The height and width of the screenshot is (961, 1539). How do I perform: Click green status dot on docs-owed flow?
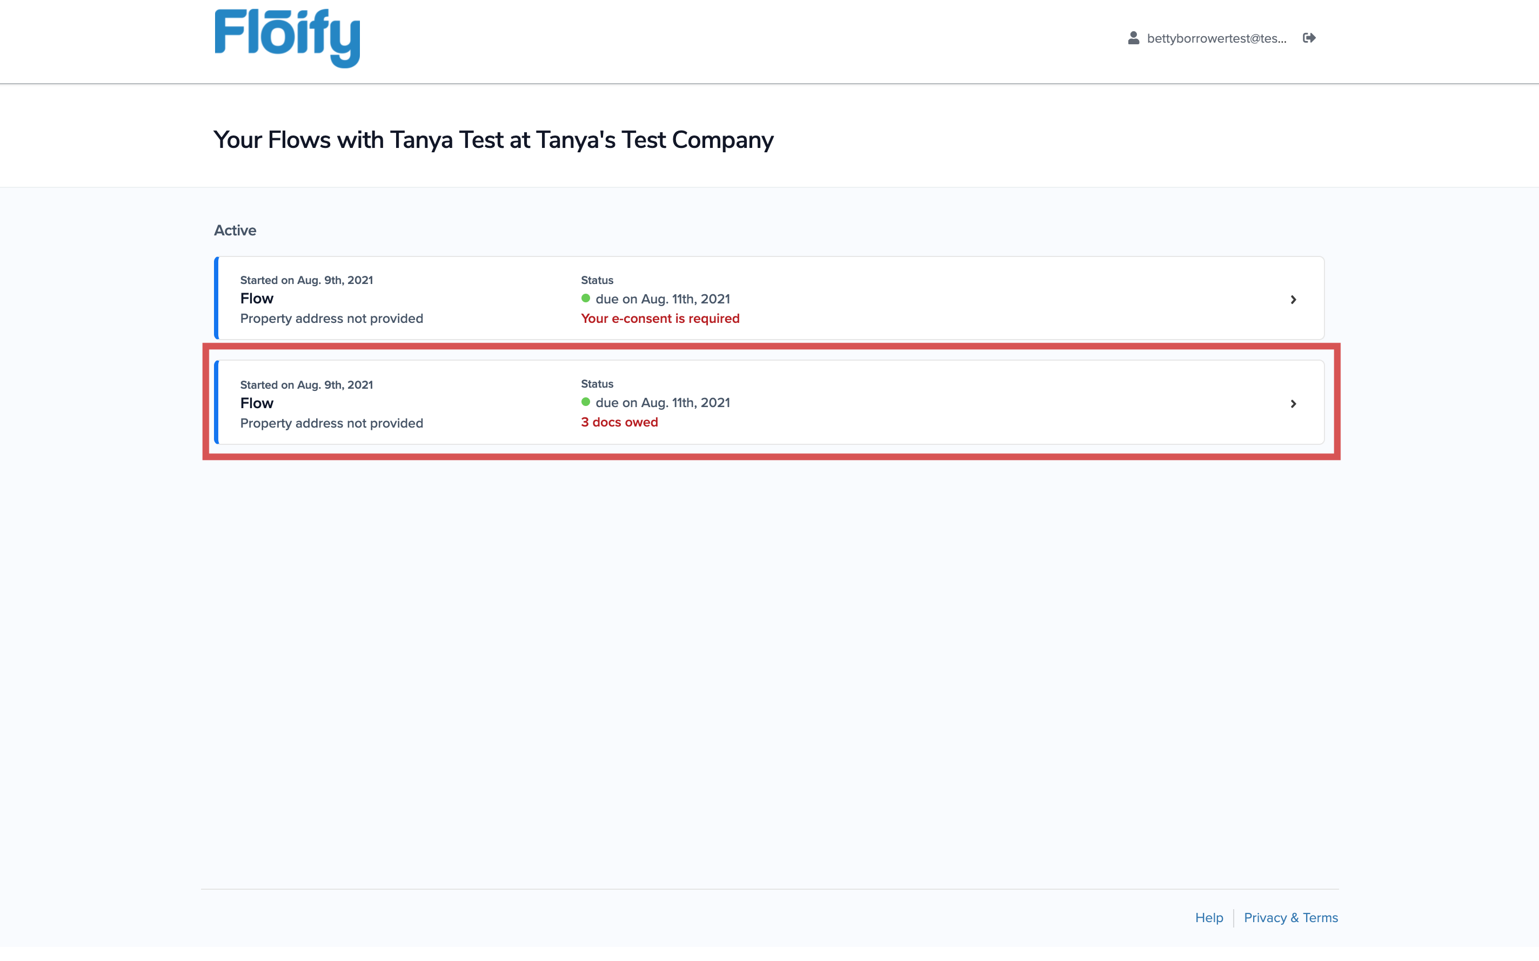click(x=586, y=402)
